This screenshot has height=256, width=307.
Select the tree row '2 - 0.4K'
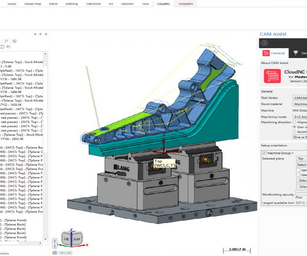pyautogui.click(x=6, y=67)
